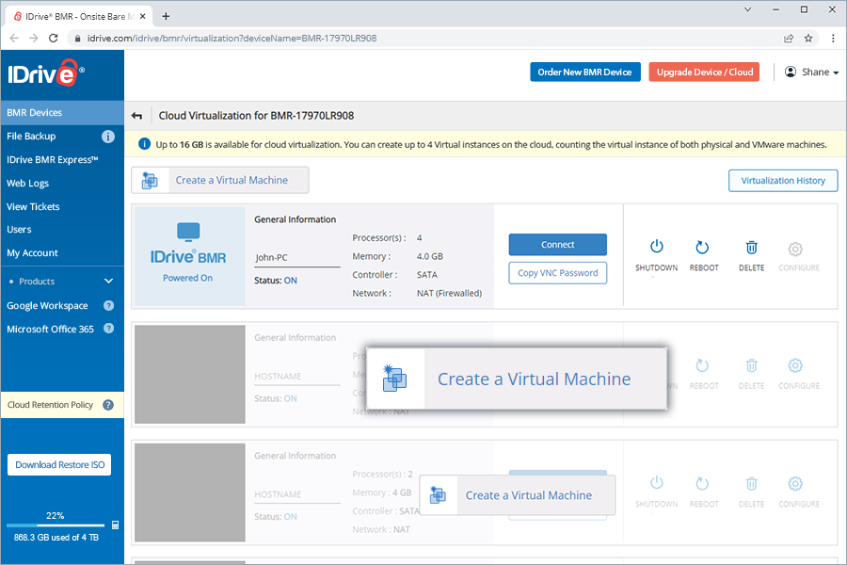Go to Web Logs in sidebar
This screenshot has width=847, height=565.
27,184
